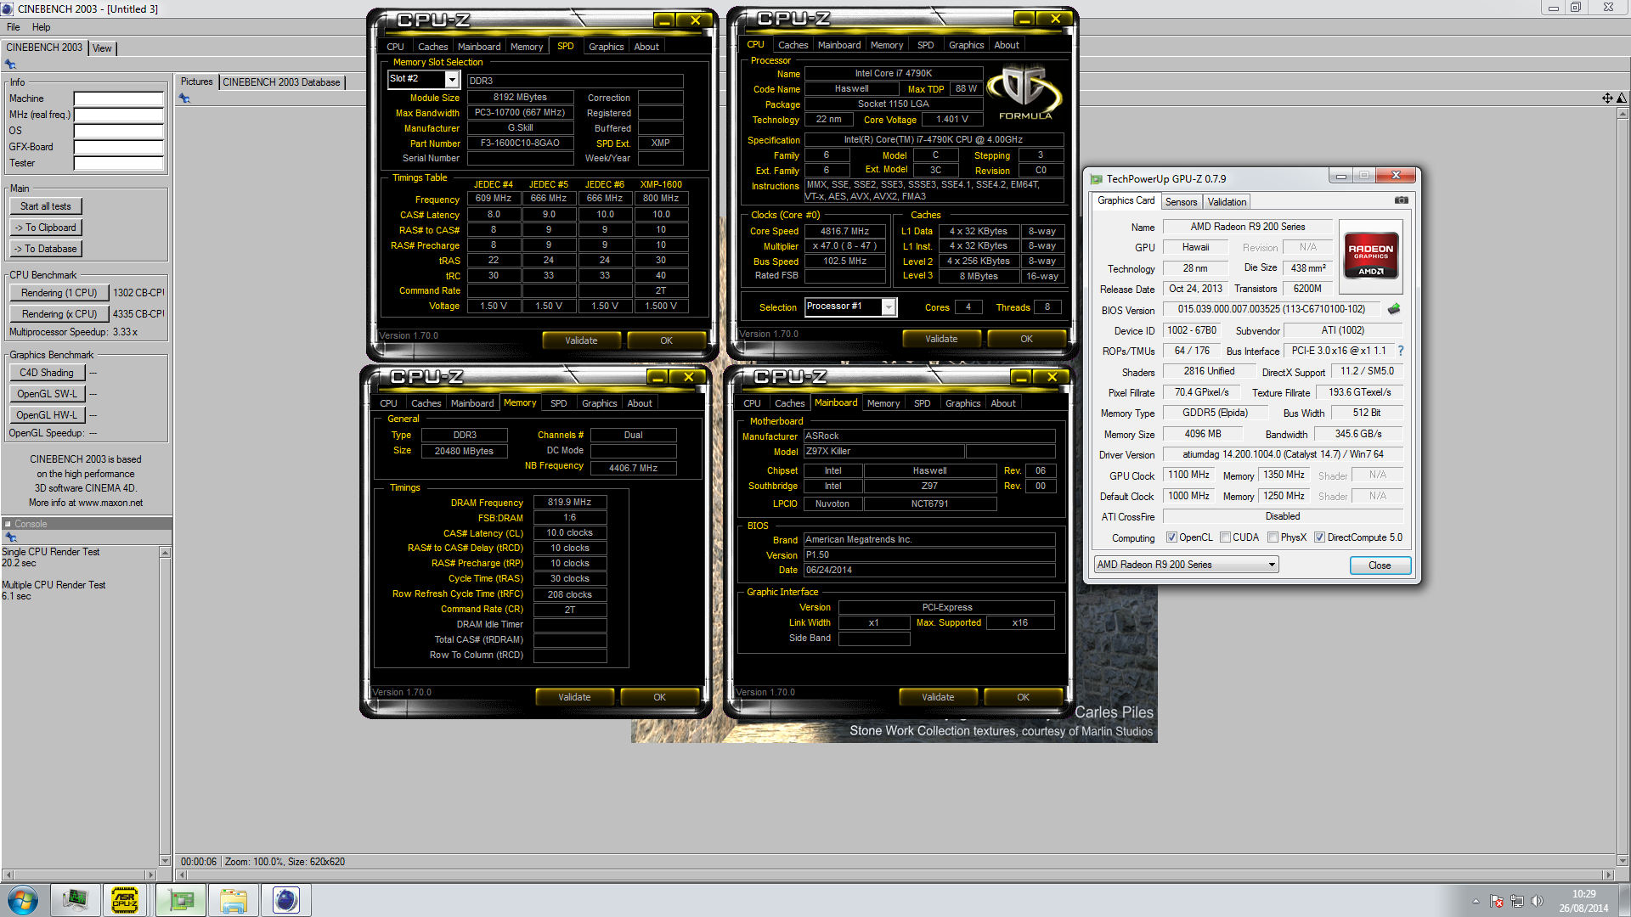Click the GPU-Z screenshot camera icon
This screenshot has height=917, width=1631.
1402,200
